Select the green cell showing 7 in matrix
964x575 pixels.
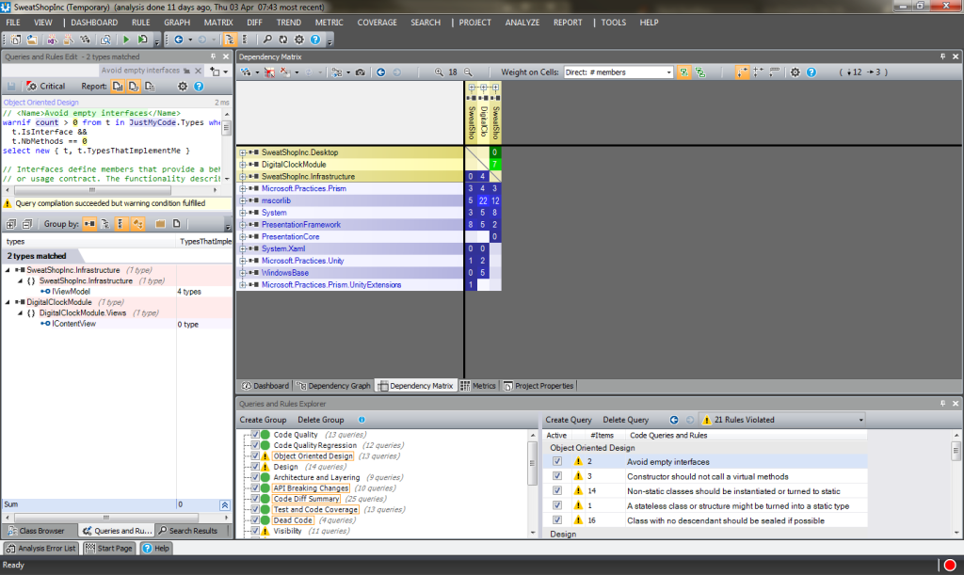[x=495, y=164]
